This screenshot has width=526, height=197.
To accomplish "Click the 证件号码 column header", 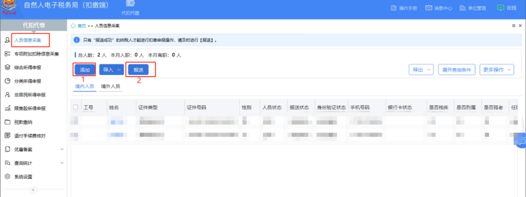I will (x=196, y=108).
